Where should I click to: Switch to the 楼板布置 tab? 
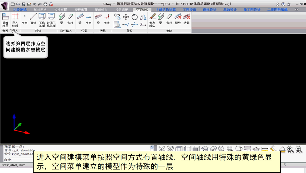(81, 9)
